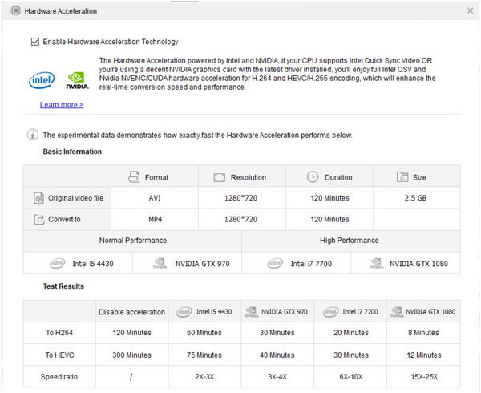Click Intel icon in Test Results i7 7700 header
481x393 pixels.
(x=330, y=312)
